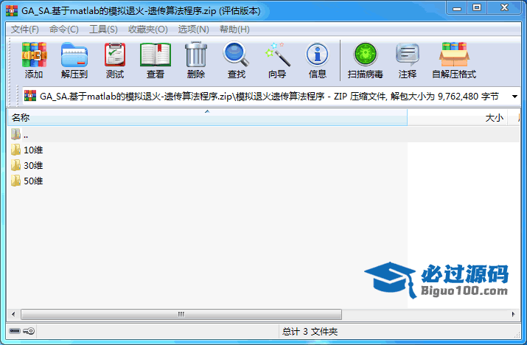Click the 信息 (Info) icon
Screen dimensions: 527x345
[x=318, y=60]
